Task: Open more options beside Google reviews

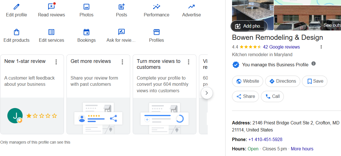Action: click(x=321, y=47)
